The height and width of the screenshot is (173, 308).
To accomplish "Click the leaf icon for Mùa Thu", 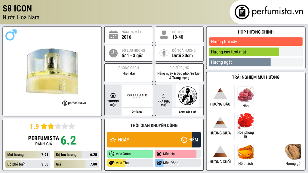I will (112, 163).
